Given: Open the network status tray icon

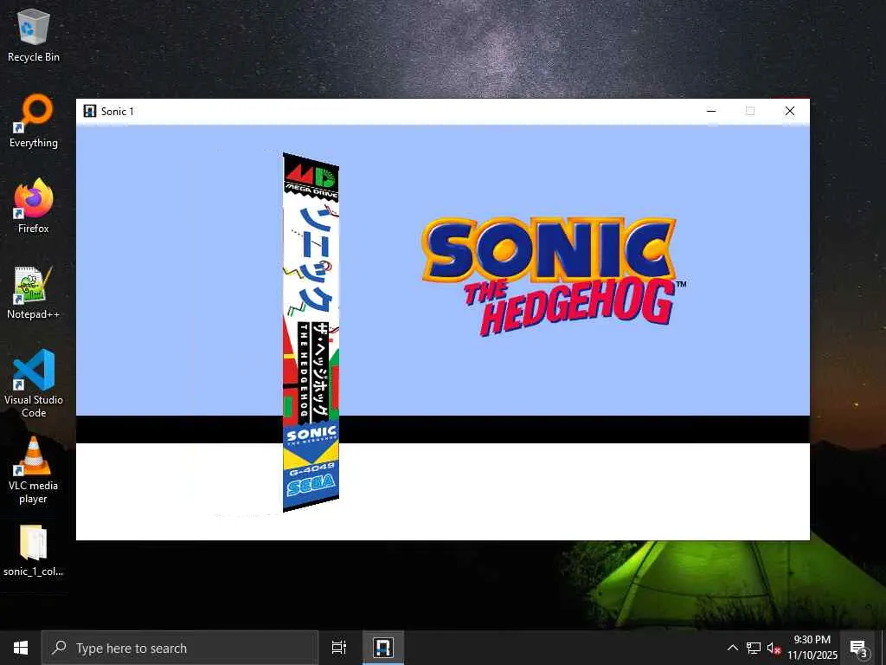Looking at the screenshot, I should click(x=754, y=648).
